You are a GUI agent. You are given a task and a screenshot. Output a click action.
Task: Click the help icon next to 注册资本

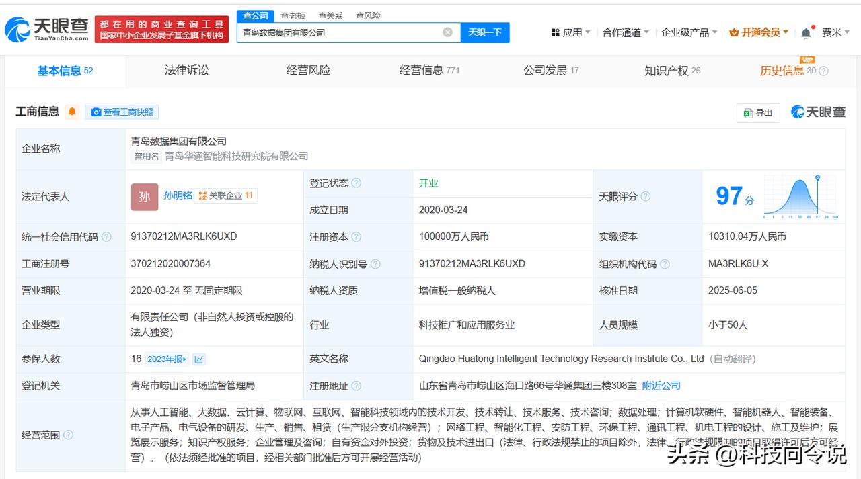tap(357, 237)
